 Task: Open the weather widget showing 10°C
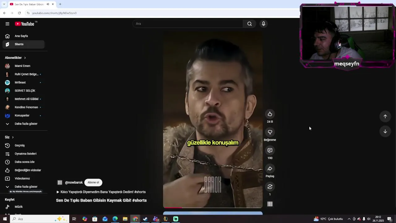coord(328,219)
